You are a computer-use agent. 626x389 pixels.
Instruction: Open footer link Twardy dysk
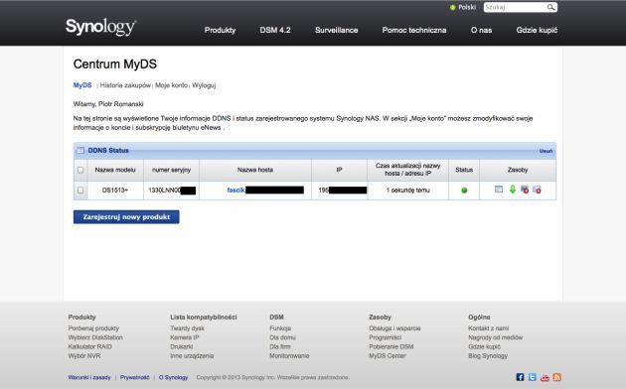coord(187,328)
